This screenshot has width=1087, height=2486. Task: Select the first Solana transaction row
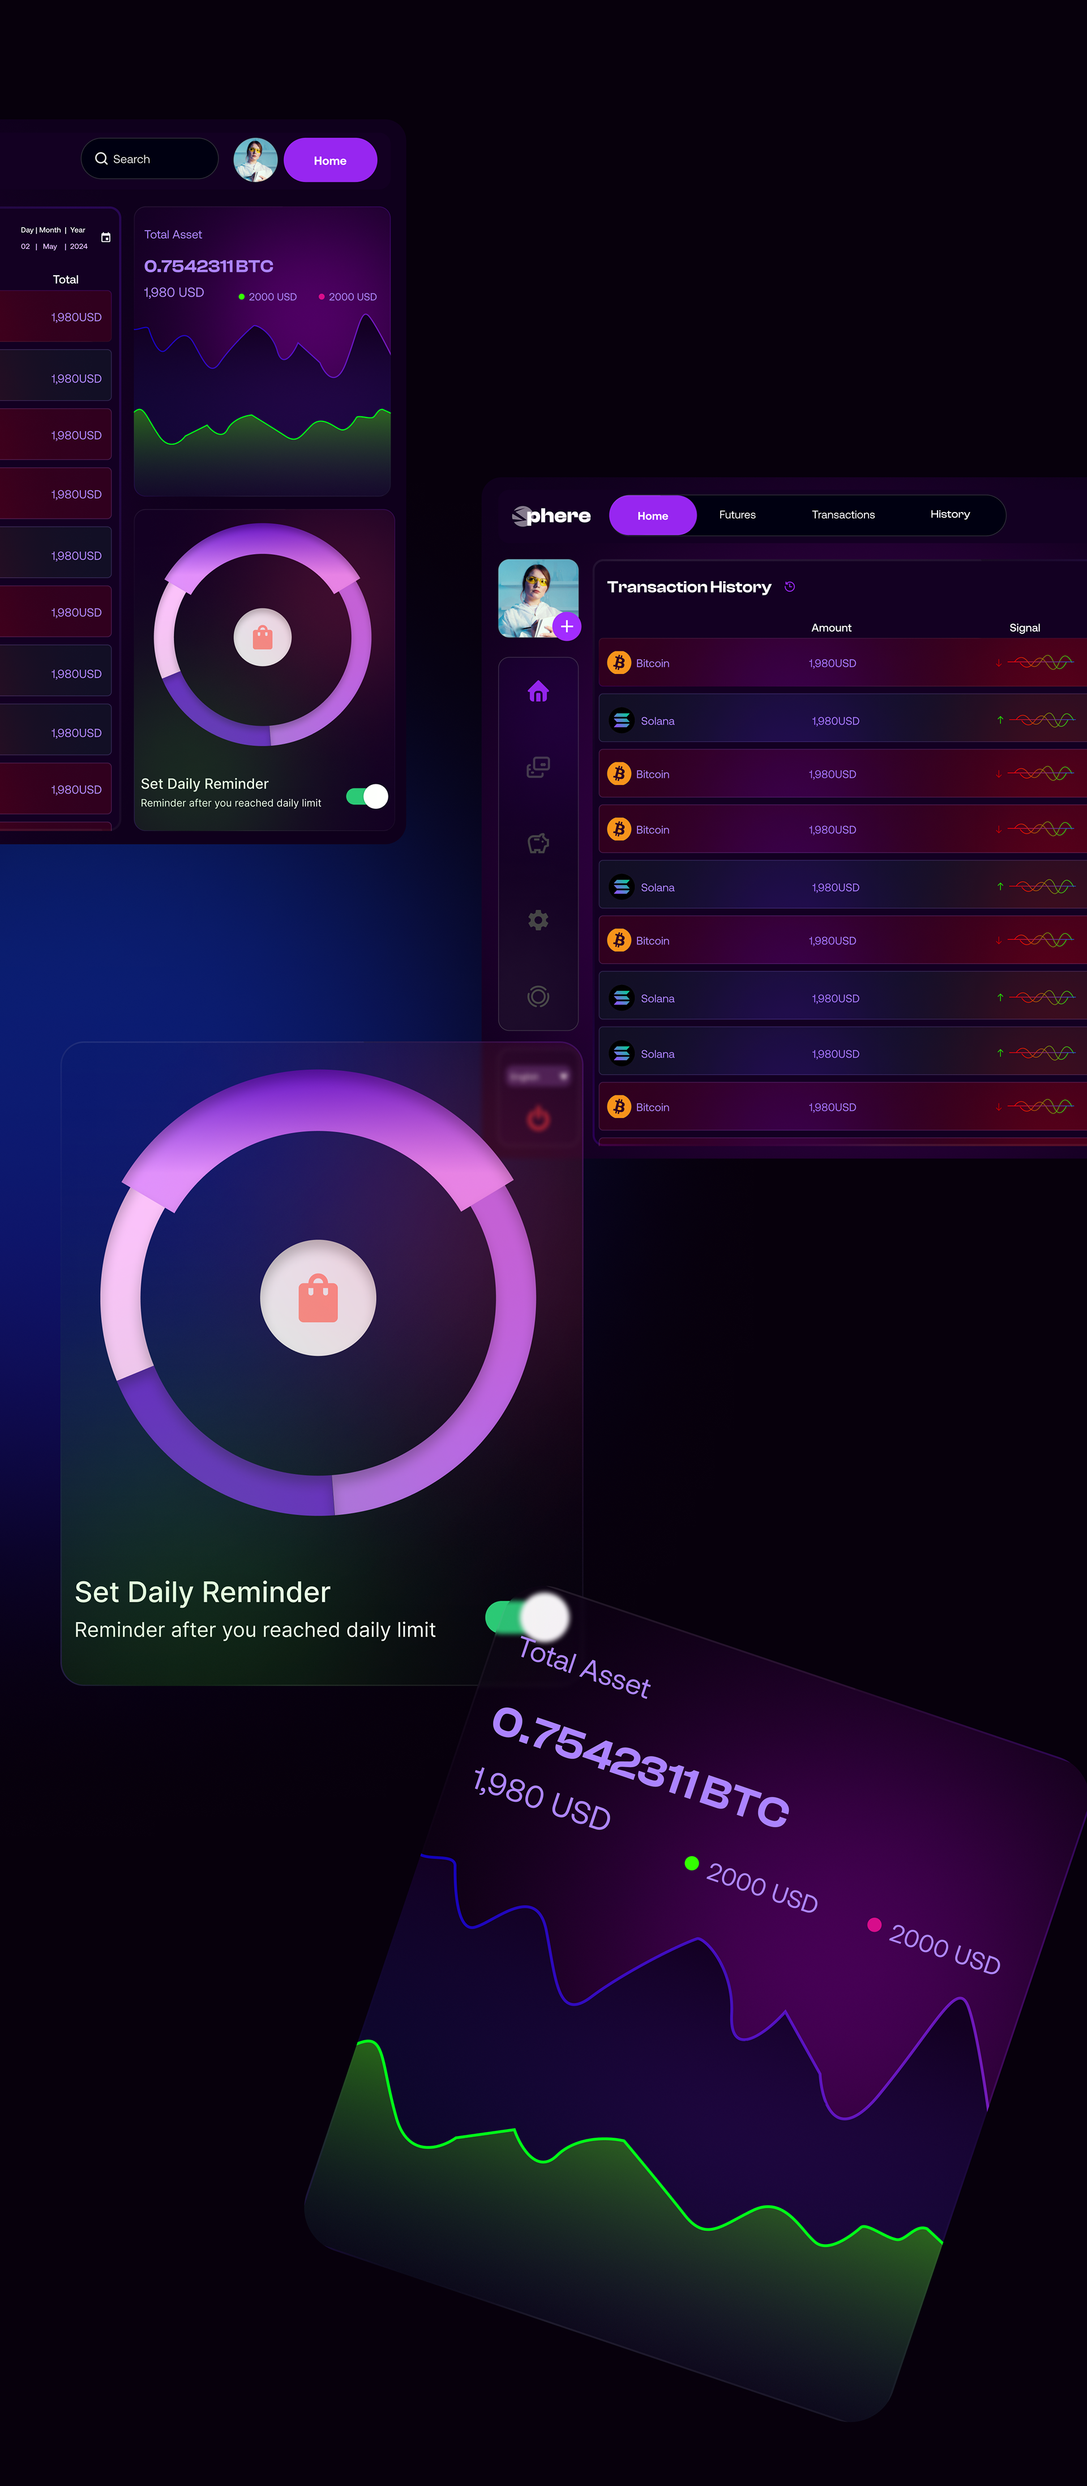point(842,720)
